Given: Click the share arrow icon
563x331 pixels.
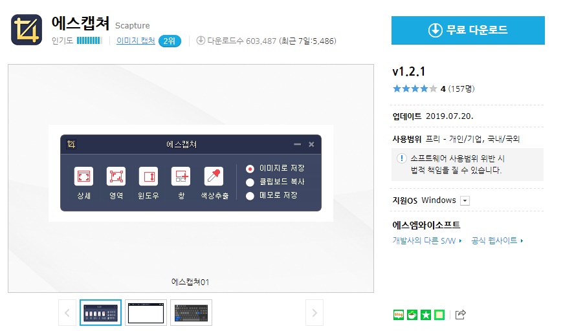Looking at the screenshot, I should [x=460, y=314].
